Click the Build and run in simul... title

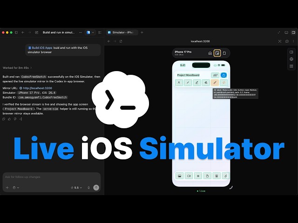coord(59,33)
